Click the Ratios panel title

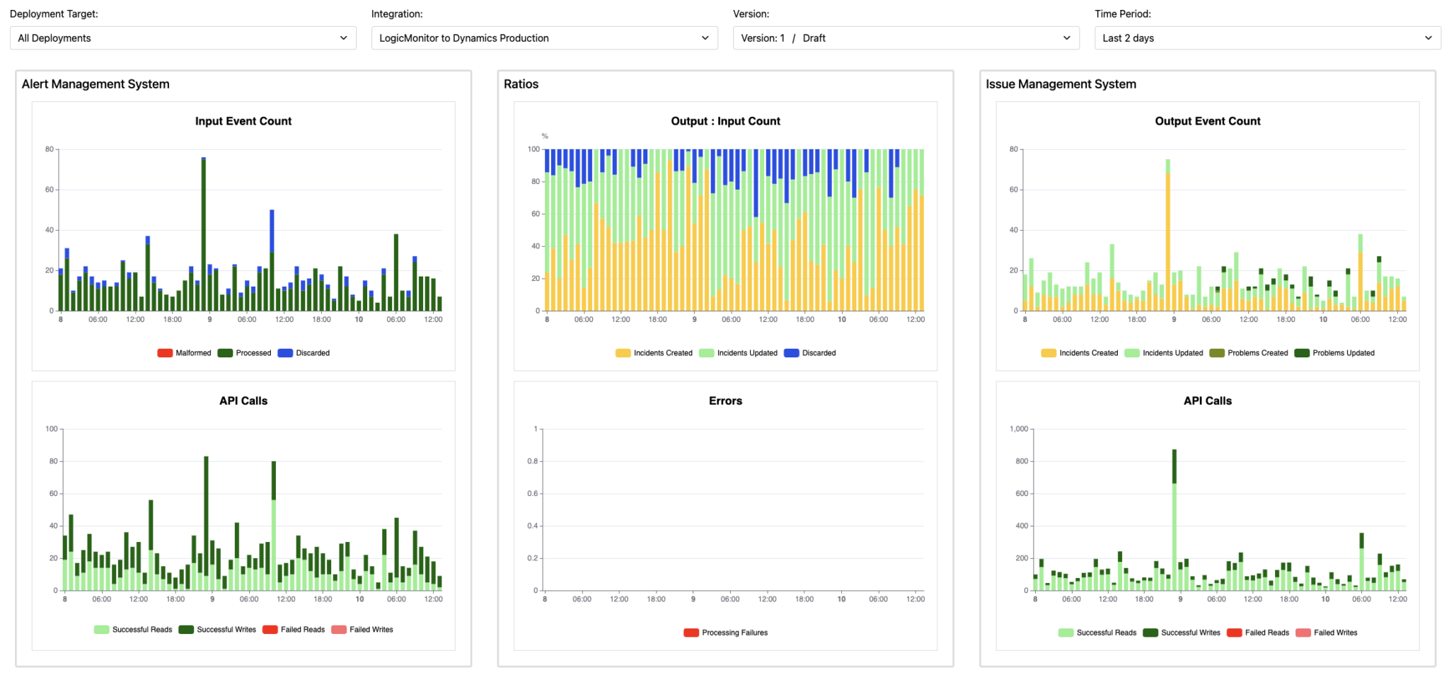click(520, 83)
